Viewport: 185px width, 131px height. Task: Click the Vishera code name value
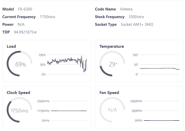coord(126,9)
